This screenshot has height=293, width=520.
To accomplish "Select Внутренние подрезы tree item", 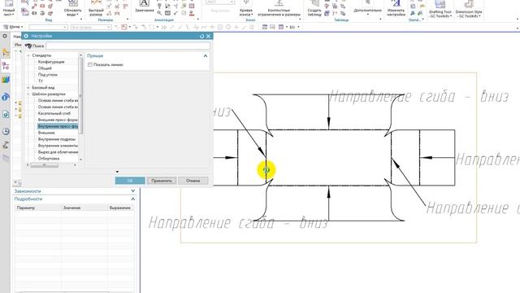I will click(x=57, y=139).
